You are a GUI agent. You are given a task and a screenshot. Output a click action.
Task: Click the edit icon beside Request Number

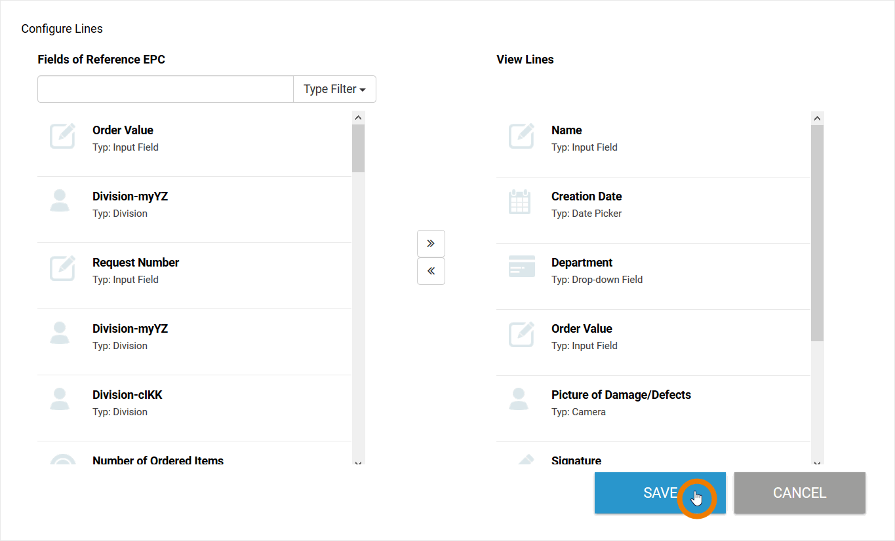pyautogui.click(x=62, y=269)
